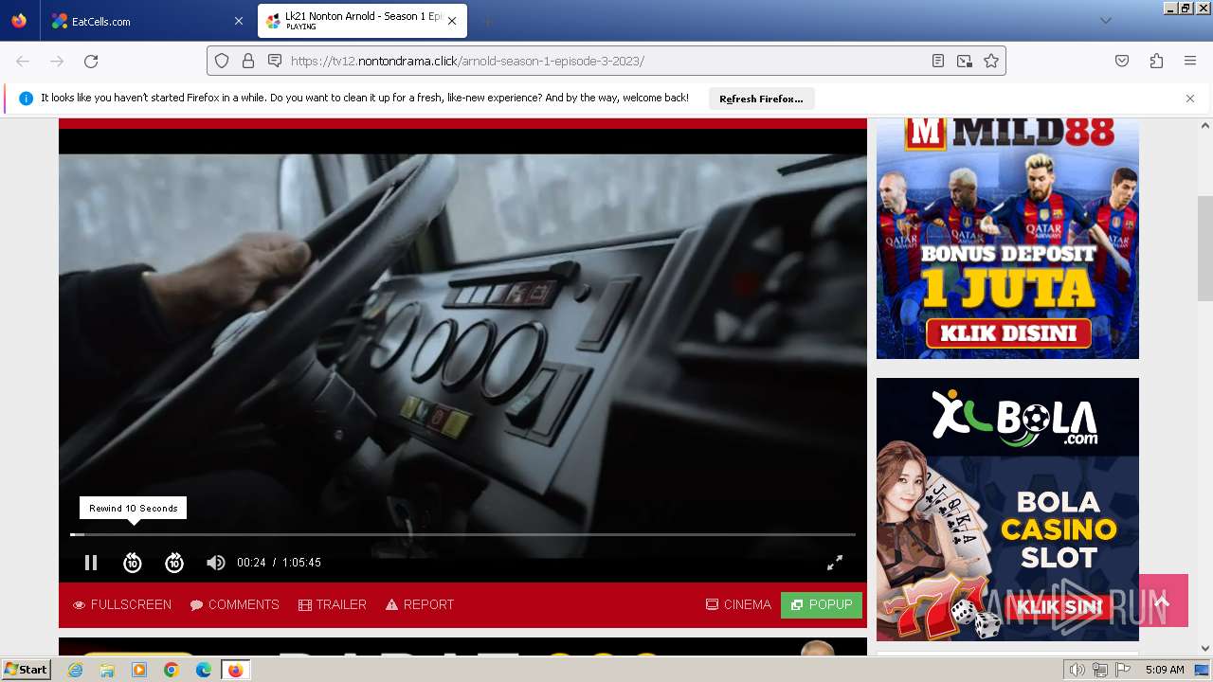Image resolution: width=1213 pixels, height=682 pixels.
Task: View site security padlock info
Action: (248, 61)
